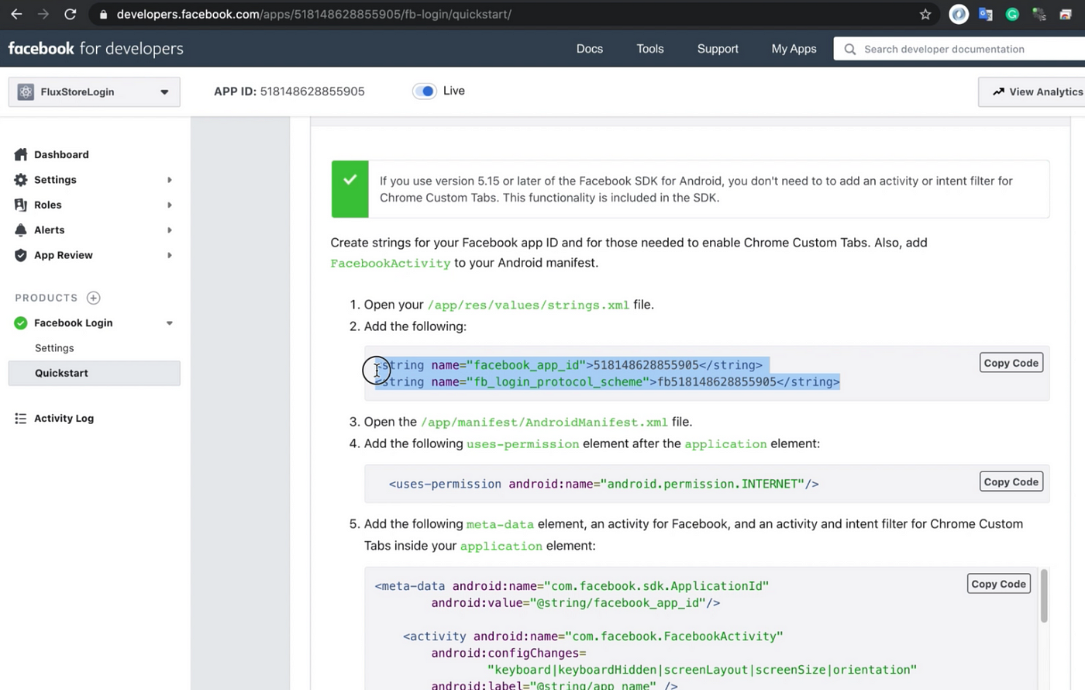
Task: Click the Facebook Login green checkmark icon
Action: coord(21,323)
